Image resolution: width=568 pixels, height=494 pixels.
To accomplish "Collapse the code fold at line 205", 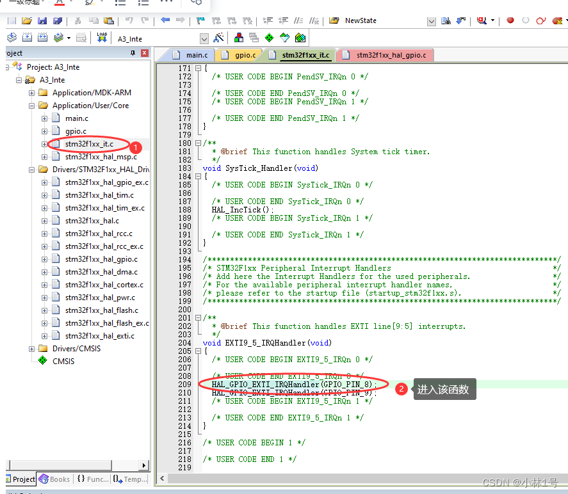I will tap(198, 351).
